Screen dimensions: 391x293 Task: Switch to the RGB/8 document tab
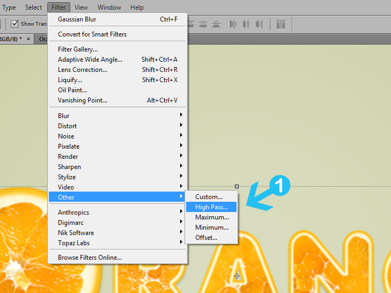click(x=11, y=39)
